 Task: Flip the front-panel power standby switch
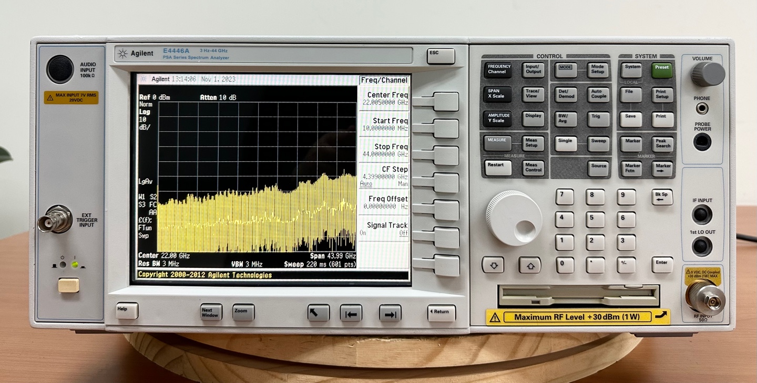pyautogui.click(x=69, y=285)
